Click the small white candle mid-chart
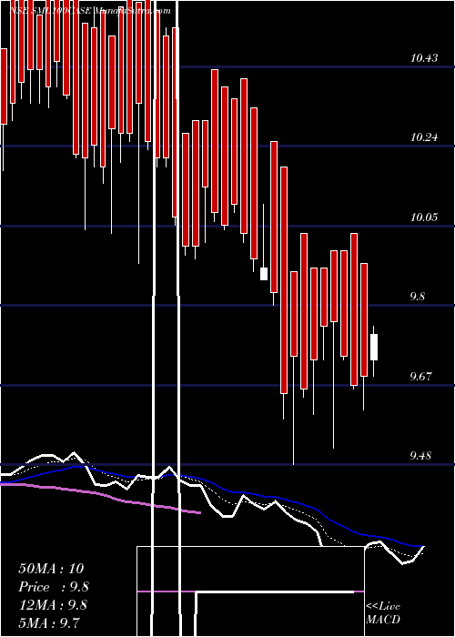Viewport: 455px width, 637px height. point(264,273)
